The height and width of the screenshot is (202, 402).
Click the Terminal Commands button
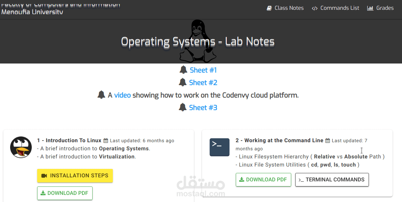point(332,180)
